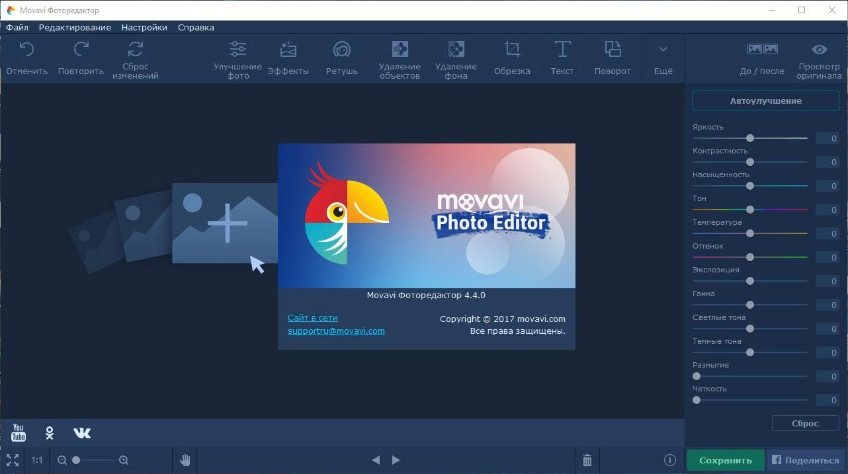Click the Гамма slider handle

click(x=750, y=305)
